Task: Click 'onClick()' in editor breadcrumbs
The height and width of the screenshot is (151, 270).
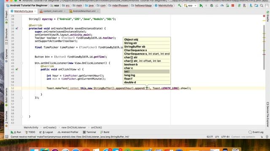Action: coord(97,128)
